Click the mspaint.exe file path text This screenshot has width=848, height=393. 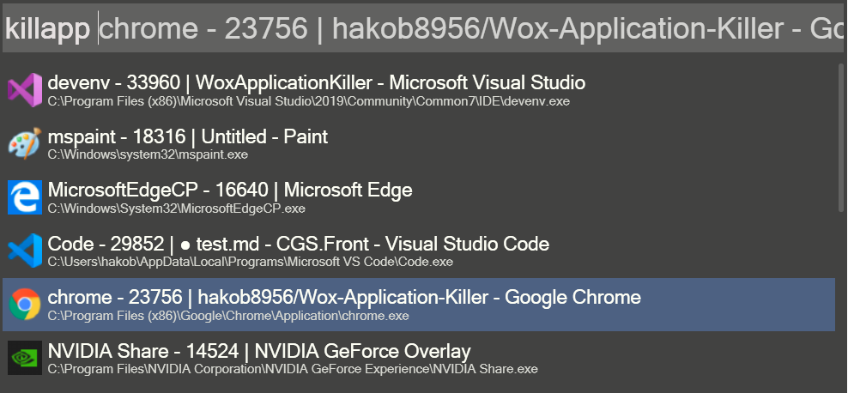pyautogui.click(x=148, y=155)
